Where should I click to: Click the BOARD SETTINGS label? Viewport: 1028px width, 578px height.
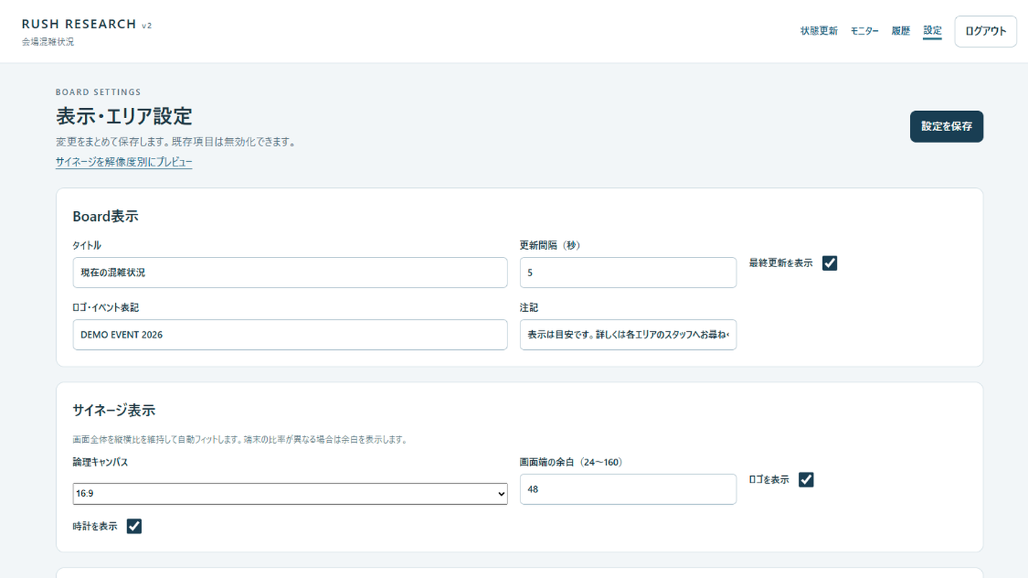(98, 92)
